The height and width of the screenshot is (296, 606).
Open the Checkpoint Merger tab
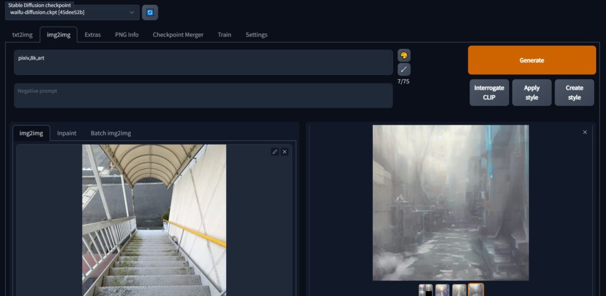(178, 35)
